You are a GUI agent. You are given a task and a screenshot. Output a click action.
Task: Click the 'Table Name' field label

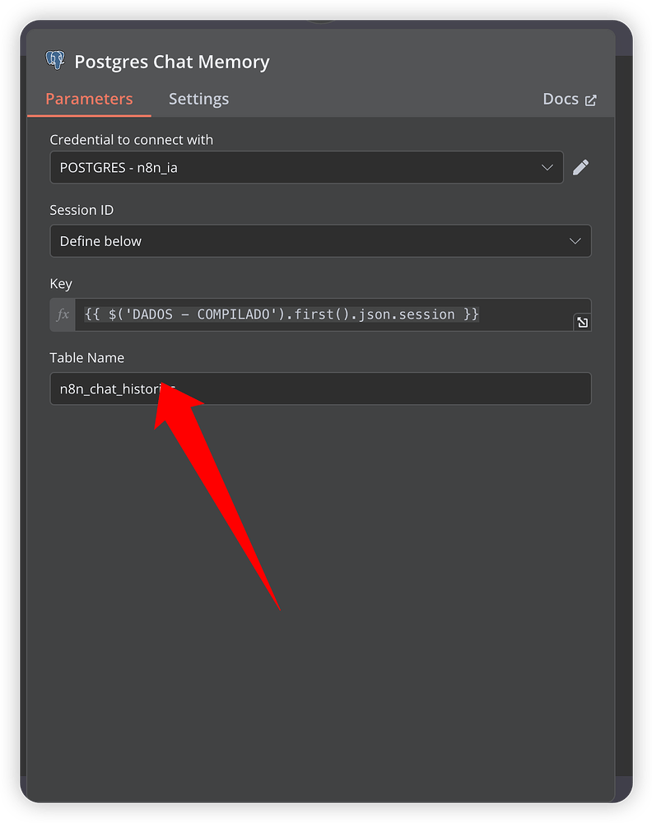coord(86,358)
